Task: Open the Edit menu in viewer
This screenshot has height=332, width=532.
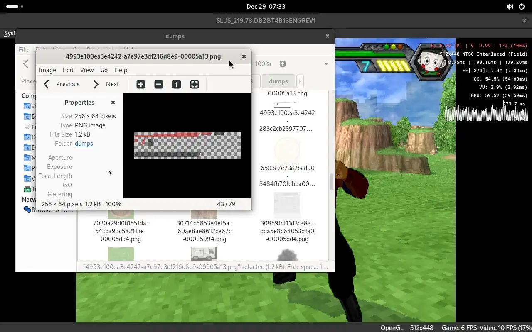Action: click(x=68, y=70)
